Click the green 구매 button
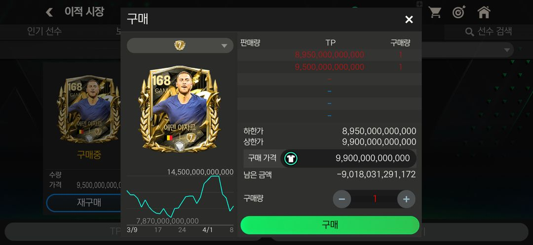The height and width of the screenshot is (245, 533). 330,225
